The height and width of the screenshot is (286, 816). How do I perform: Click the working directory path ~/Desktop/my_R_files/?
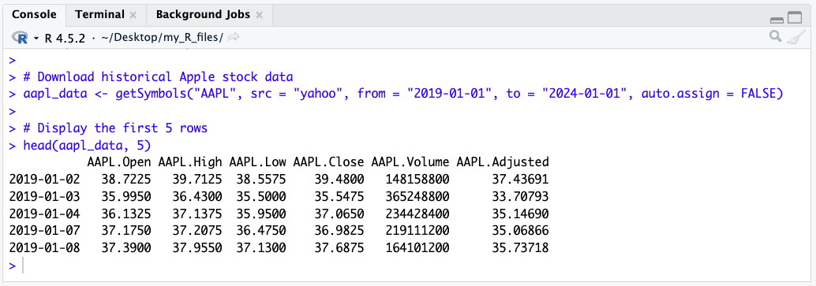pyautogui.click(x=163, y=38)
